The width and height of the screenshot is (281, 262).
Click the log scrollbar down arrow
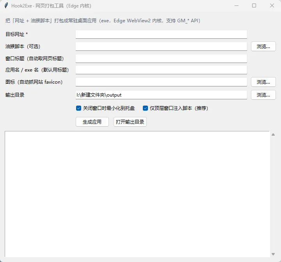pos(273,254)
